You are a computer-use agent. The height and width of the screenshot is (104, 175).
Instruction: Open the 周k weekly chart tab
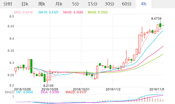point(42,4)
